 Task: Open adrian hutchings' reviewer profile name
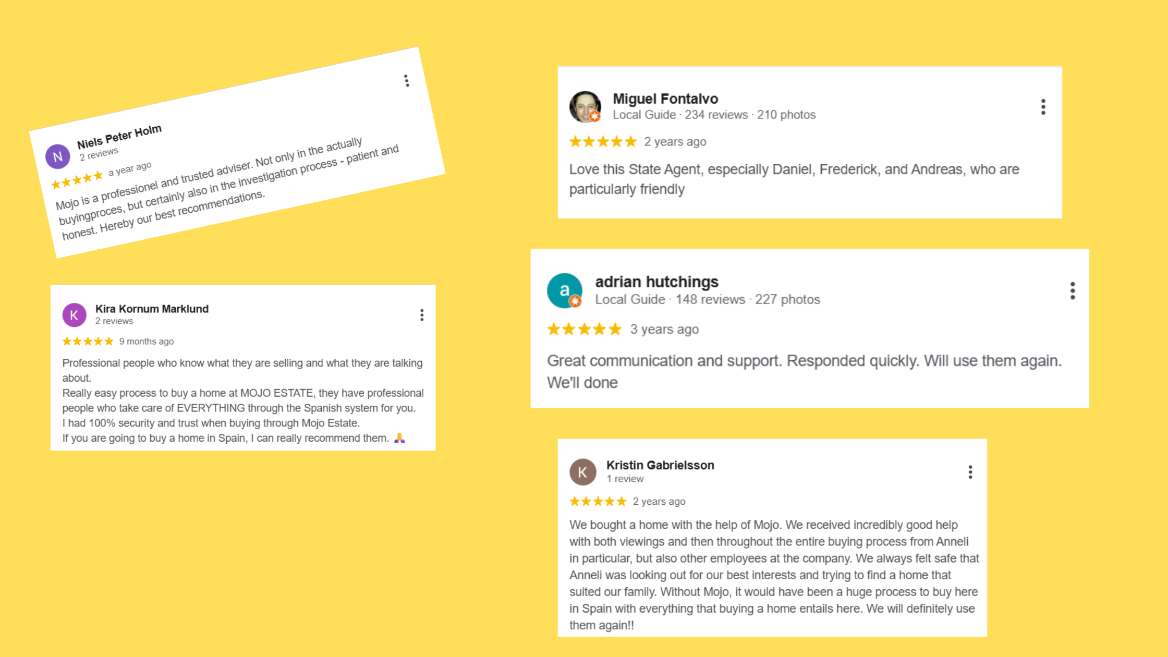[x=656, y=282]
